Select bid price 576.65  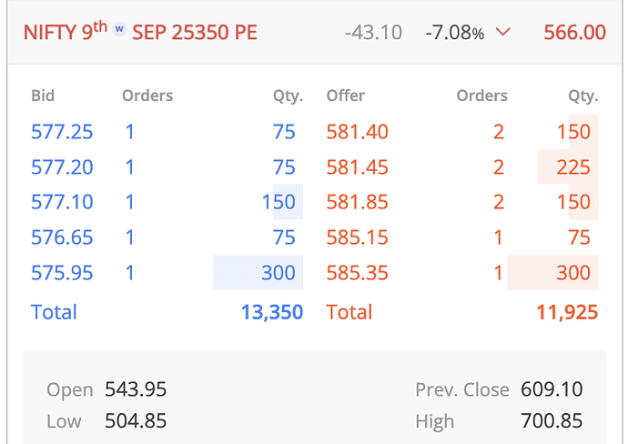(x=62, y=237)
